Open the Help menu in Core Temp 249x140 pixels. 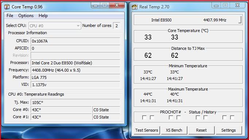coord(43,16)
